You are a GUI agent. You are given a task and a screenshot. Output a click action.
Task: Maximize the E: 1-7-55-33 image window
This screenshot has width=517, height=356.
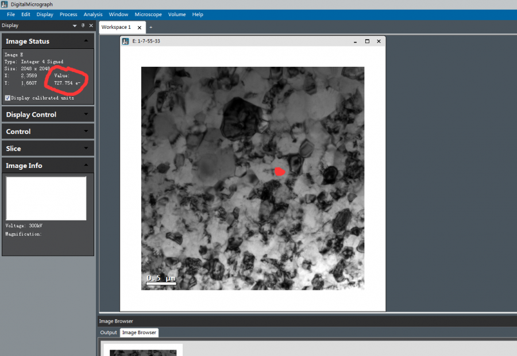tap(367, 41)
